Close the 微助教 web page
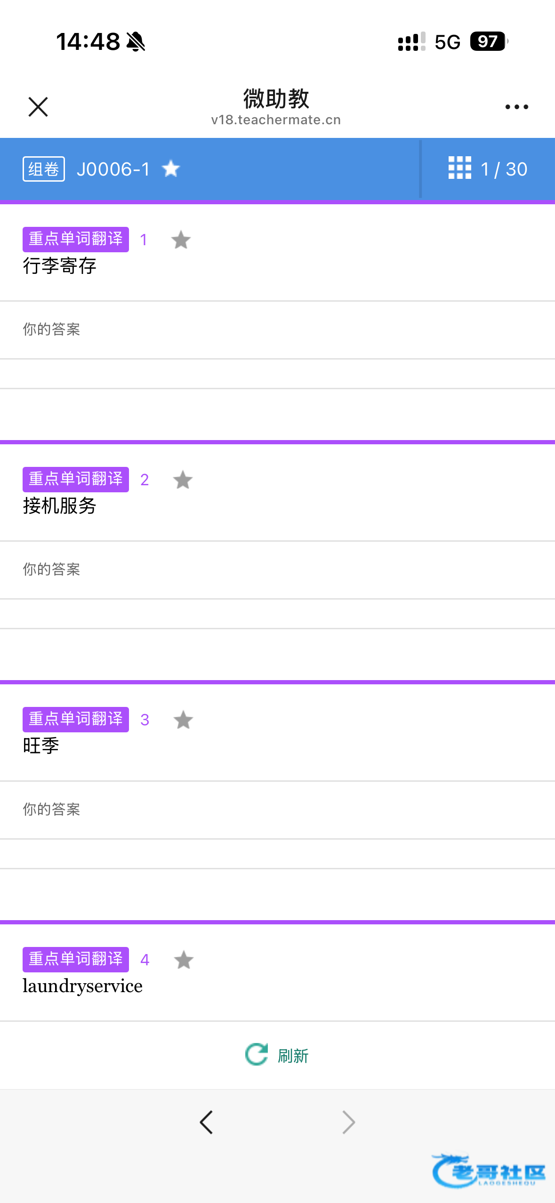555x1203 pixels. click(x=38, y=107)
